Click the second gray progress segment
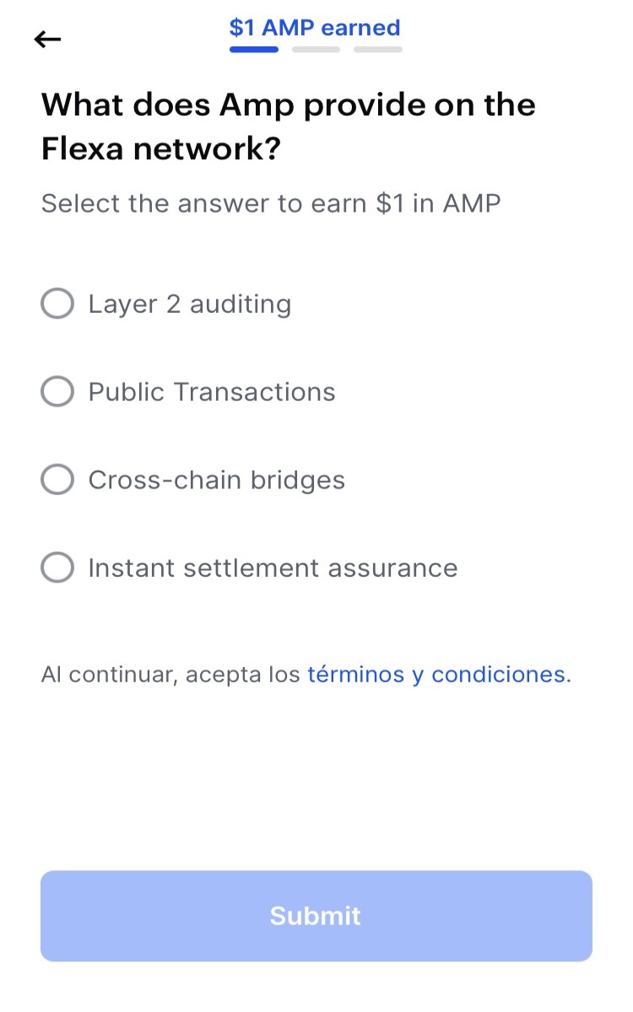 (x=316, y=50)
